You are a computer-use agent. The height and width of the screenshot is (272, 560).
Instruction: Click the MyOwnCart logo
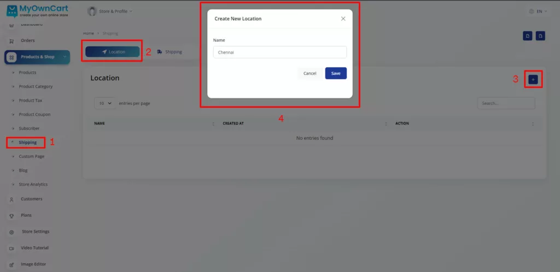pyautogui.click(x=37, y=11)
